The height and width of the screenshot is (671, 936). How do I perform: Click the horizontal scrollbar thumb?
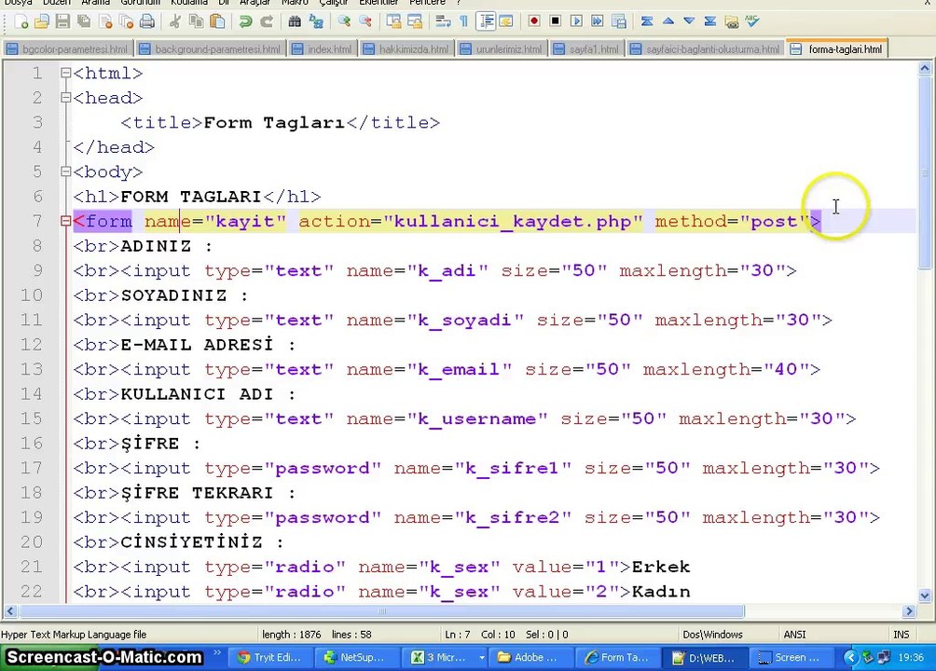[381, 610]
